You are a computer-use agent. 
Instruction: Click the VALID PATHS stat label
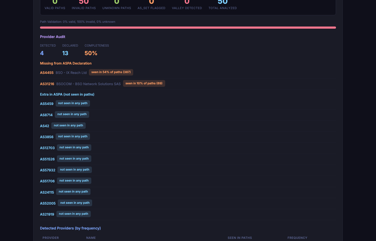tap(55, 8)
